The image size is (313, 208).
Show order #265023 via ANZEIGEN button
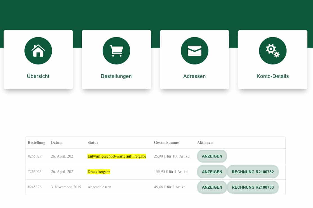[x=212, y=172]
